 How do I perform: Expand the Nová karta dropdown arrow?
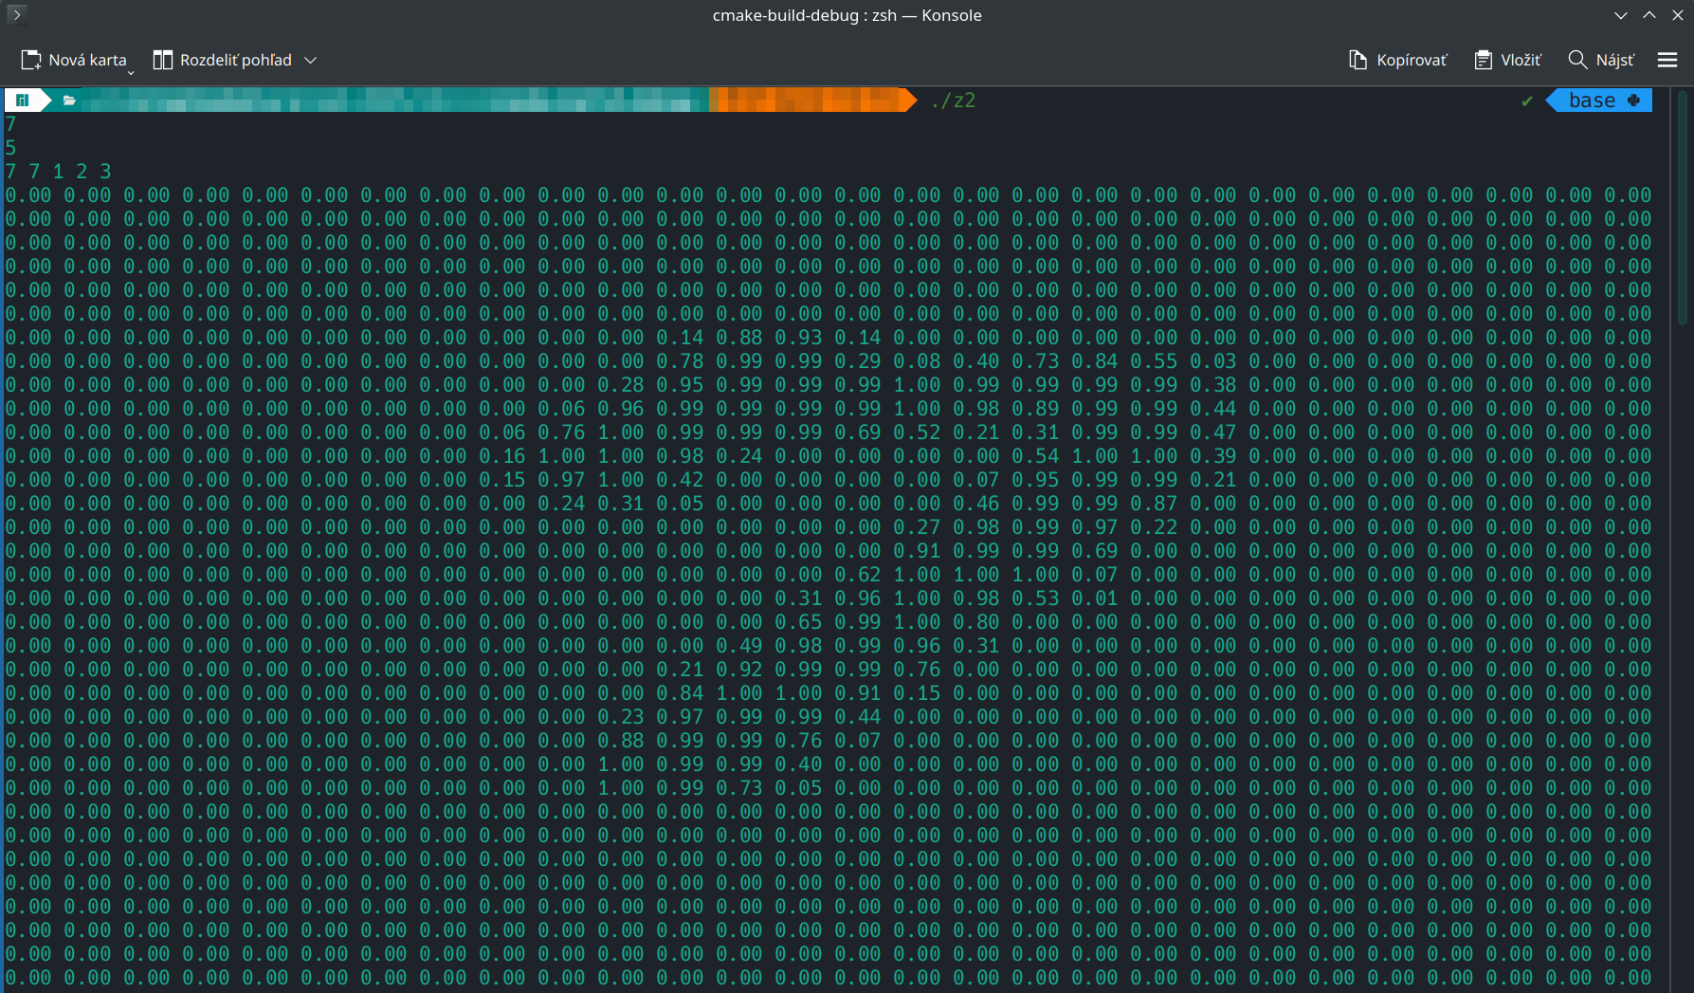(x=131, y=71)
